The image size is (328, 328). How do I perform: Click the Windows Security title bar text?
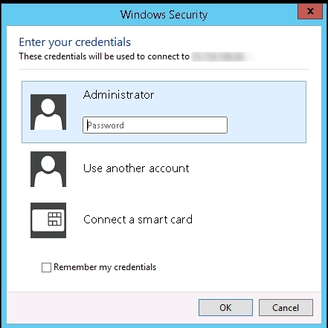coord(164,15)
